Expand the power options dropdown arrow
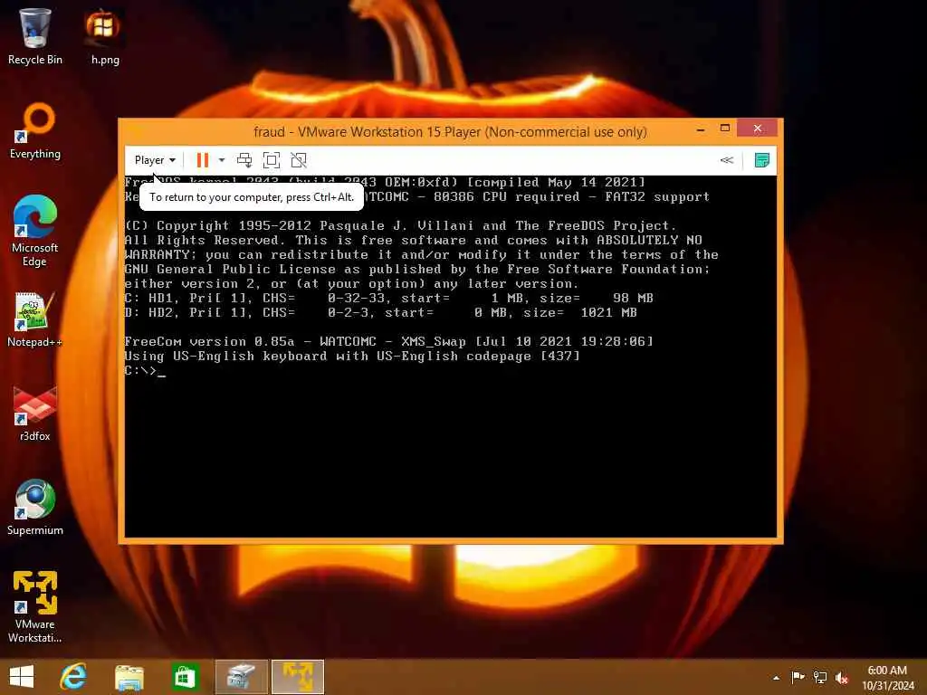Screen dimensions: 927x695 click(x=222, y=160)
